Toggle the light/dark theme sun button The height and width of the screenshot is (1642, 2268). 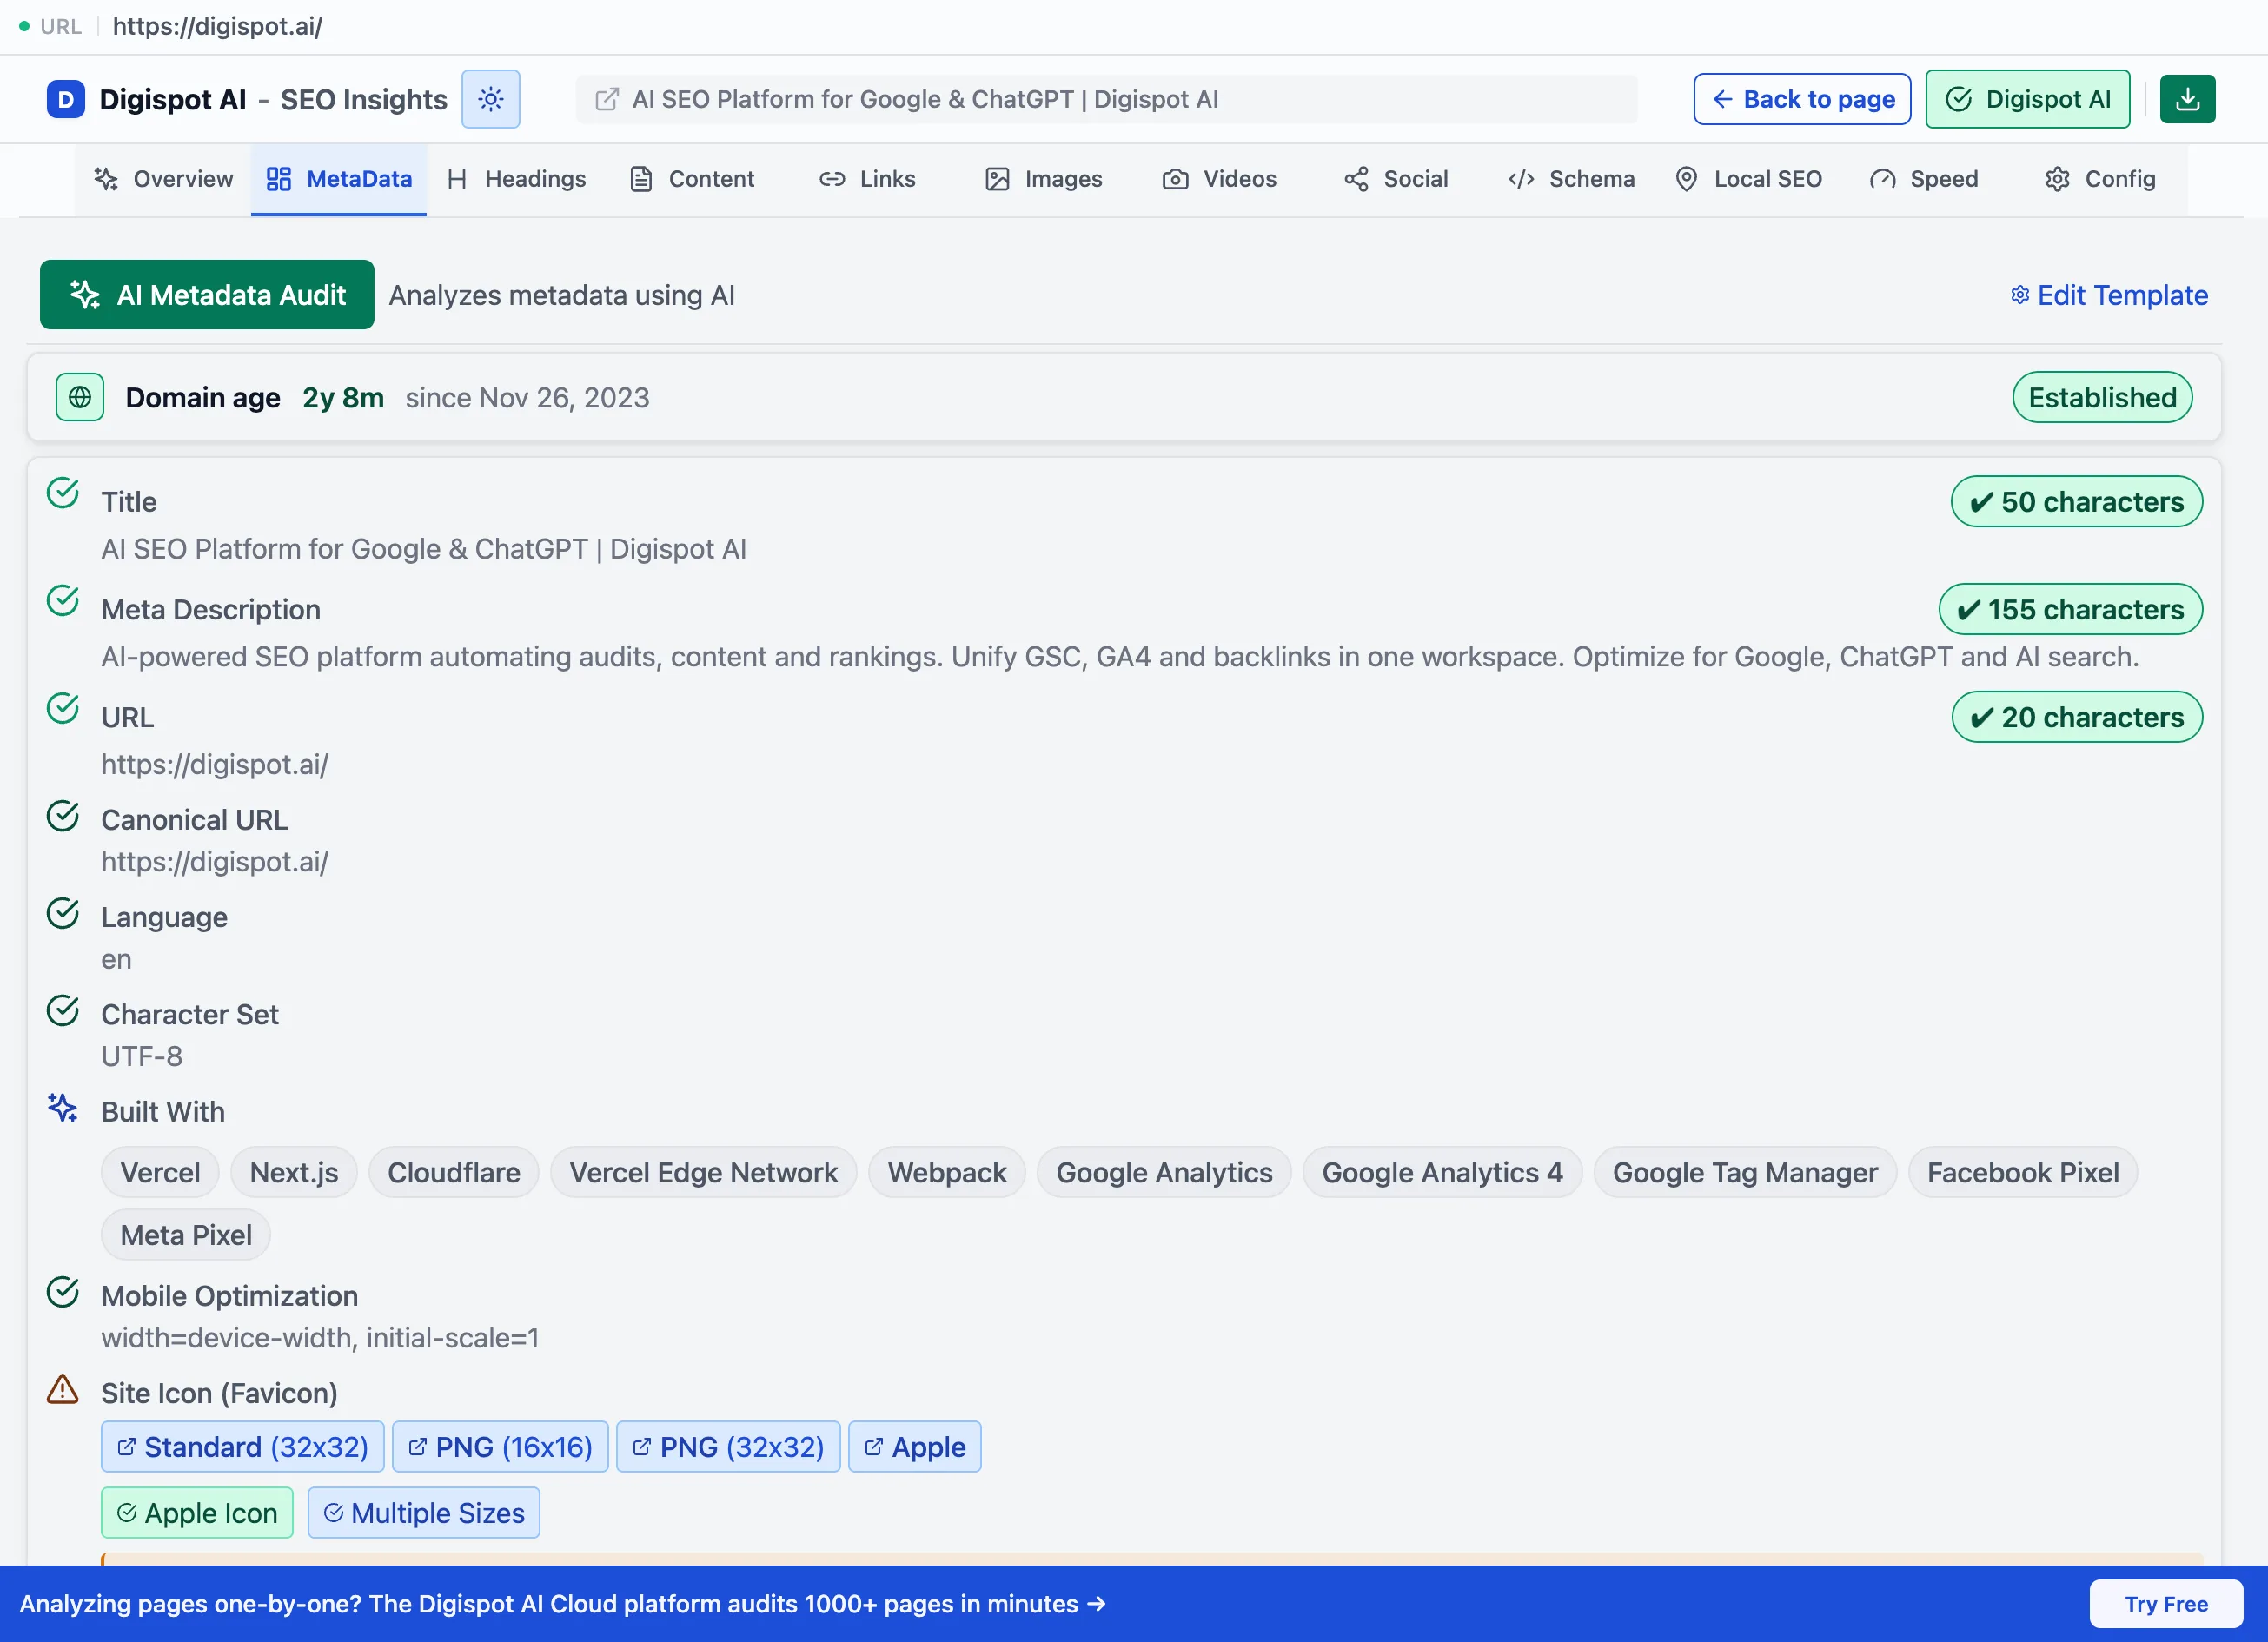[x=490, y=99]
